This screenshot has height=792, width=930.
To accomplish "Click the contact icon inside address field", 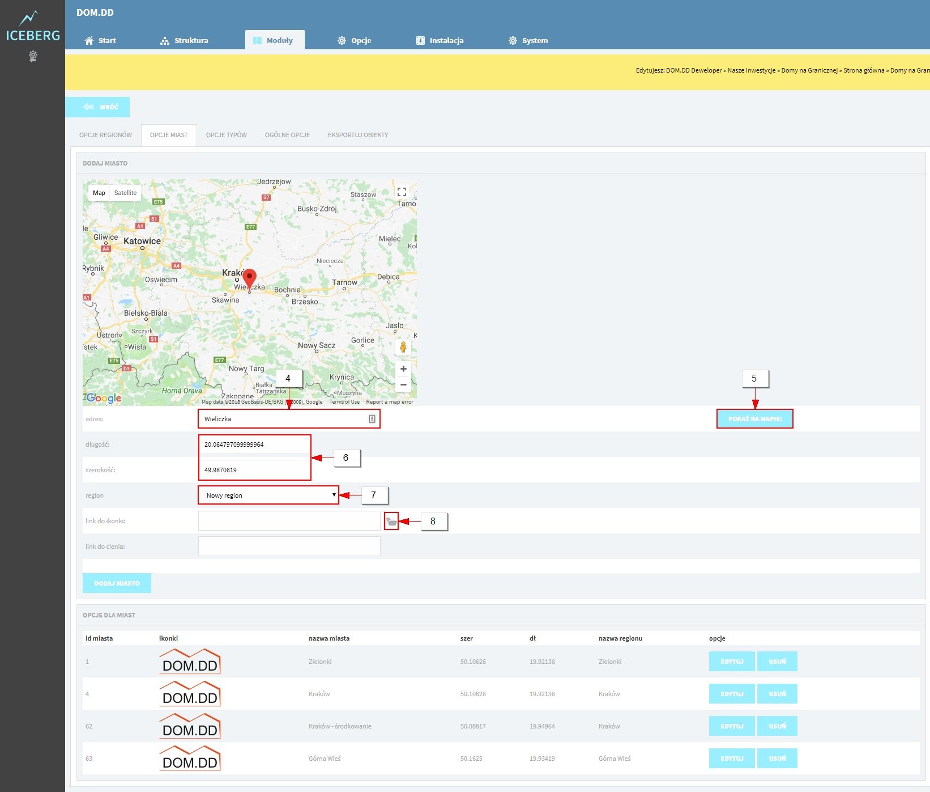I will coord(372,419).
